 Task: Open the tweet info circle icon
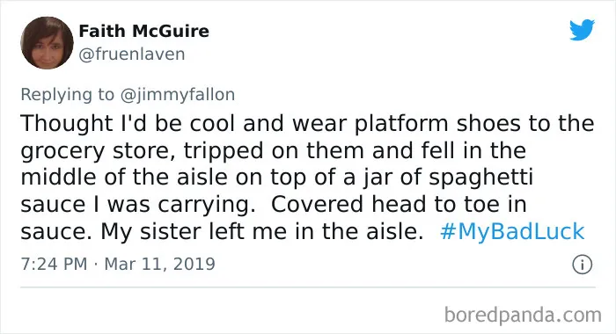582,265
